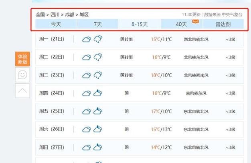Click the rain icon for 周一 (21日)

point(98,39)
